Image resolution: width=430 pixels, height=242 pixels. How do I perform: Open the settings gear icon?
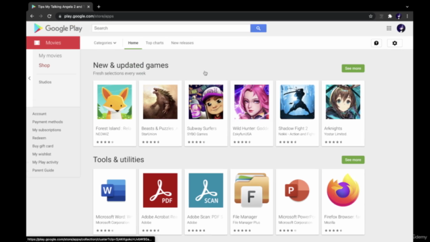[x=394, y=43]
